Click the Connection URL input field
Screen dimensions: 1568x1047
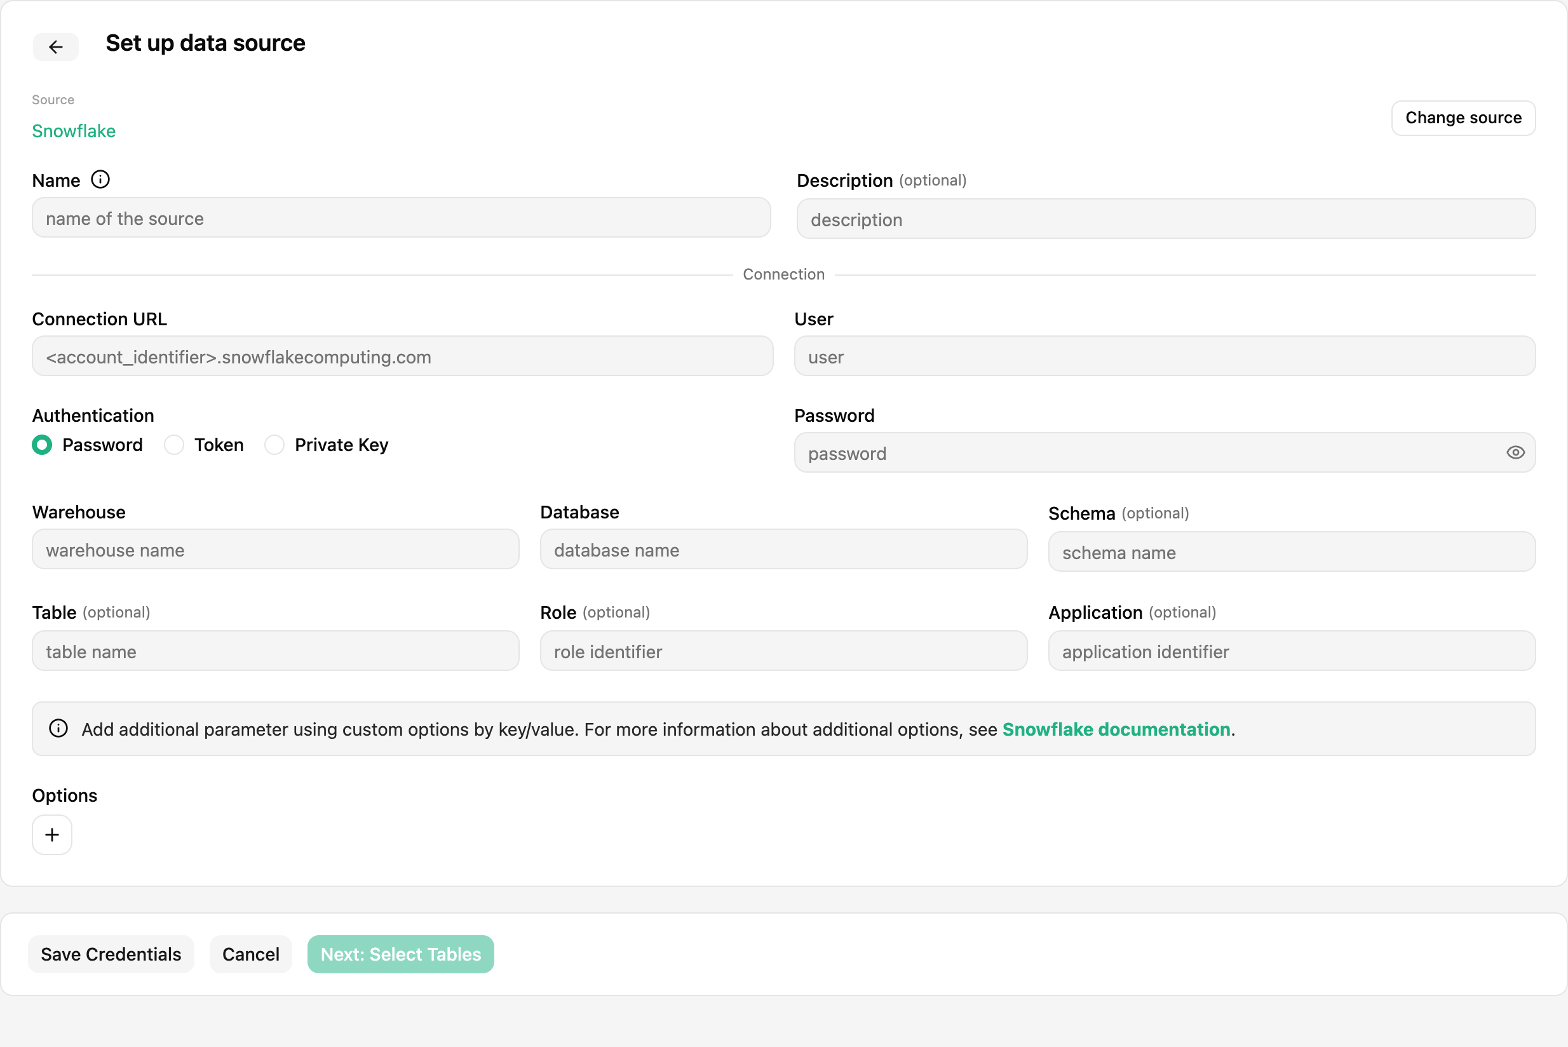coord(403,356)
